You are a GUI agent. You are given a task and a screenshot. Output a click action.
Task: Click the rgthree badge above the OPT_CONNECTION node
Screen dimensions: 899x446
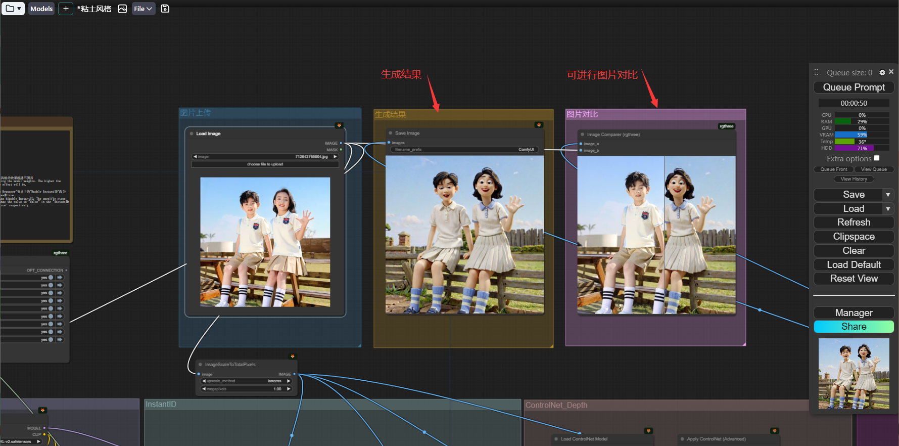(x=60, y=253)
